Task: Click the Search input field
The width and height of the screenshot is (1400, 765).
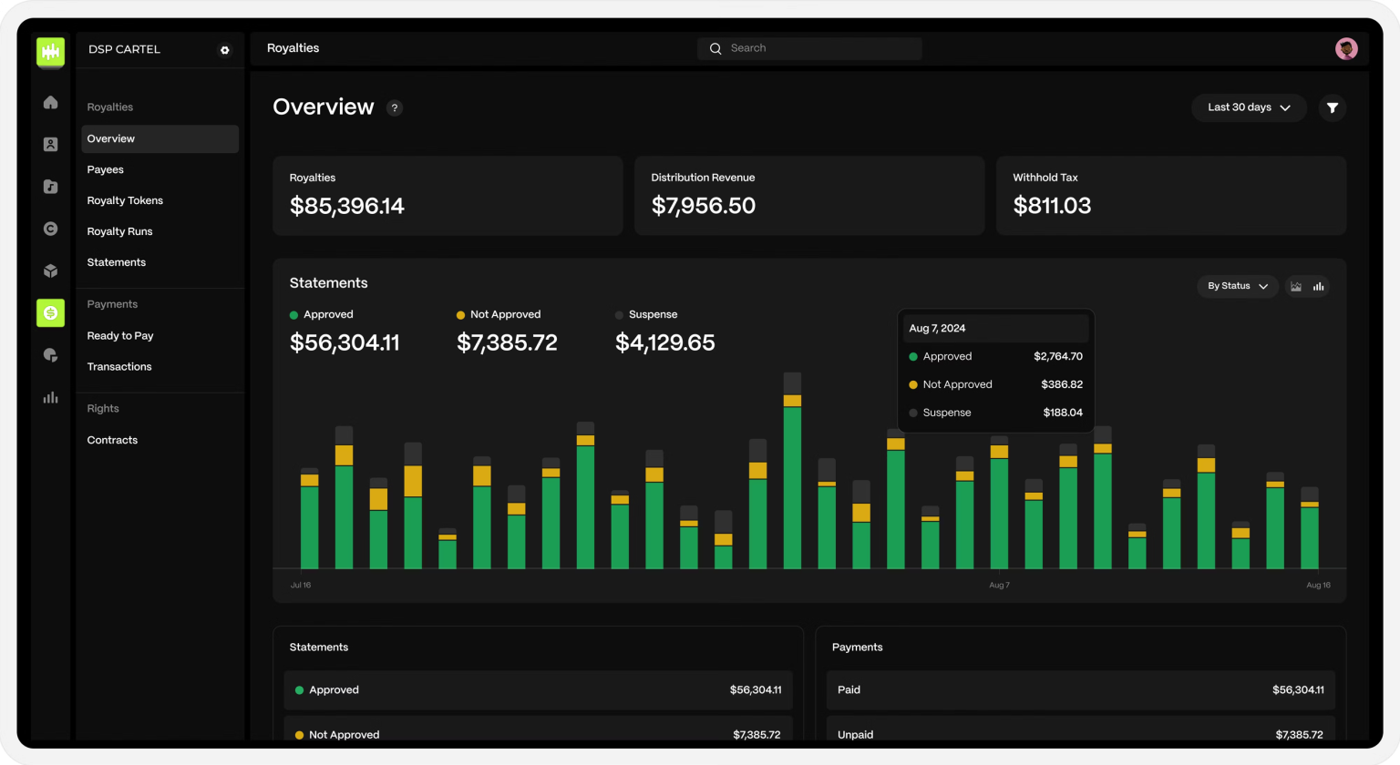Action: click(x=809, y=48)
